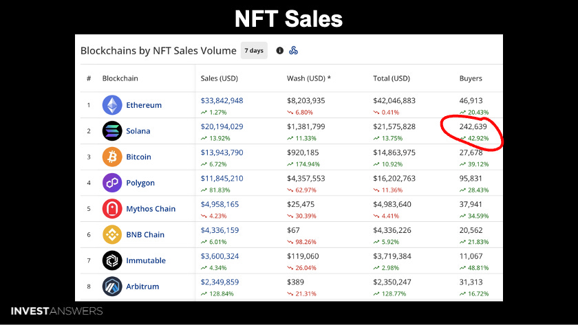This screenshot has height=325, width=578.
Task: Click the Solana blockchain logo icon
Action: coord(112,131)
